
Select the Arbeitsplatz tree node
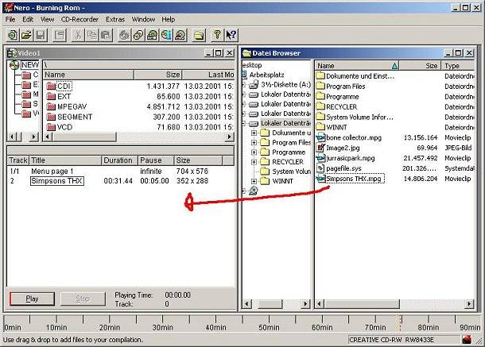tap(266, 75)
